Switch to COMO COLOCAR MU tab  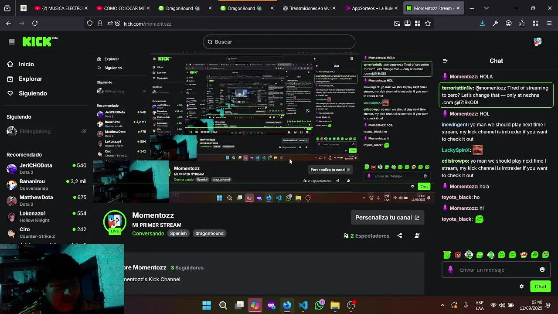point(123,8)
